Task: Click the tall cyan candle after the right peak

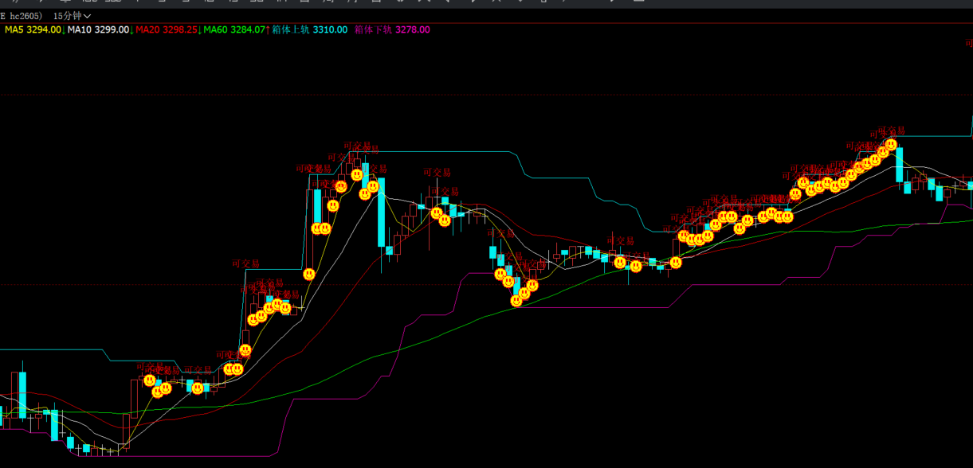Action: [x=899, y=166]
